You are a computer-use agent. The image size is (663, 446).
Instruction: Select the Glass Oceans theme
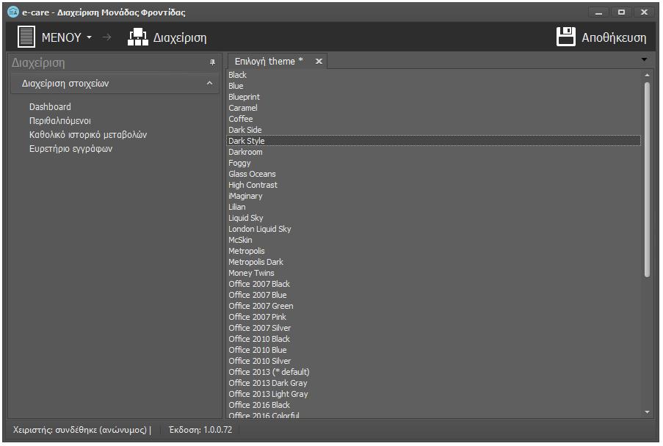pyautogui.click(x=434, y=174)
